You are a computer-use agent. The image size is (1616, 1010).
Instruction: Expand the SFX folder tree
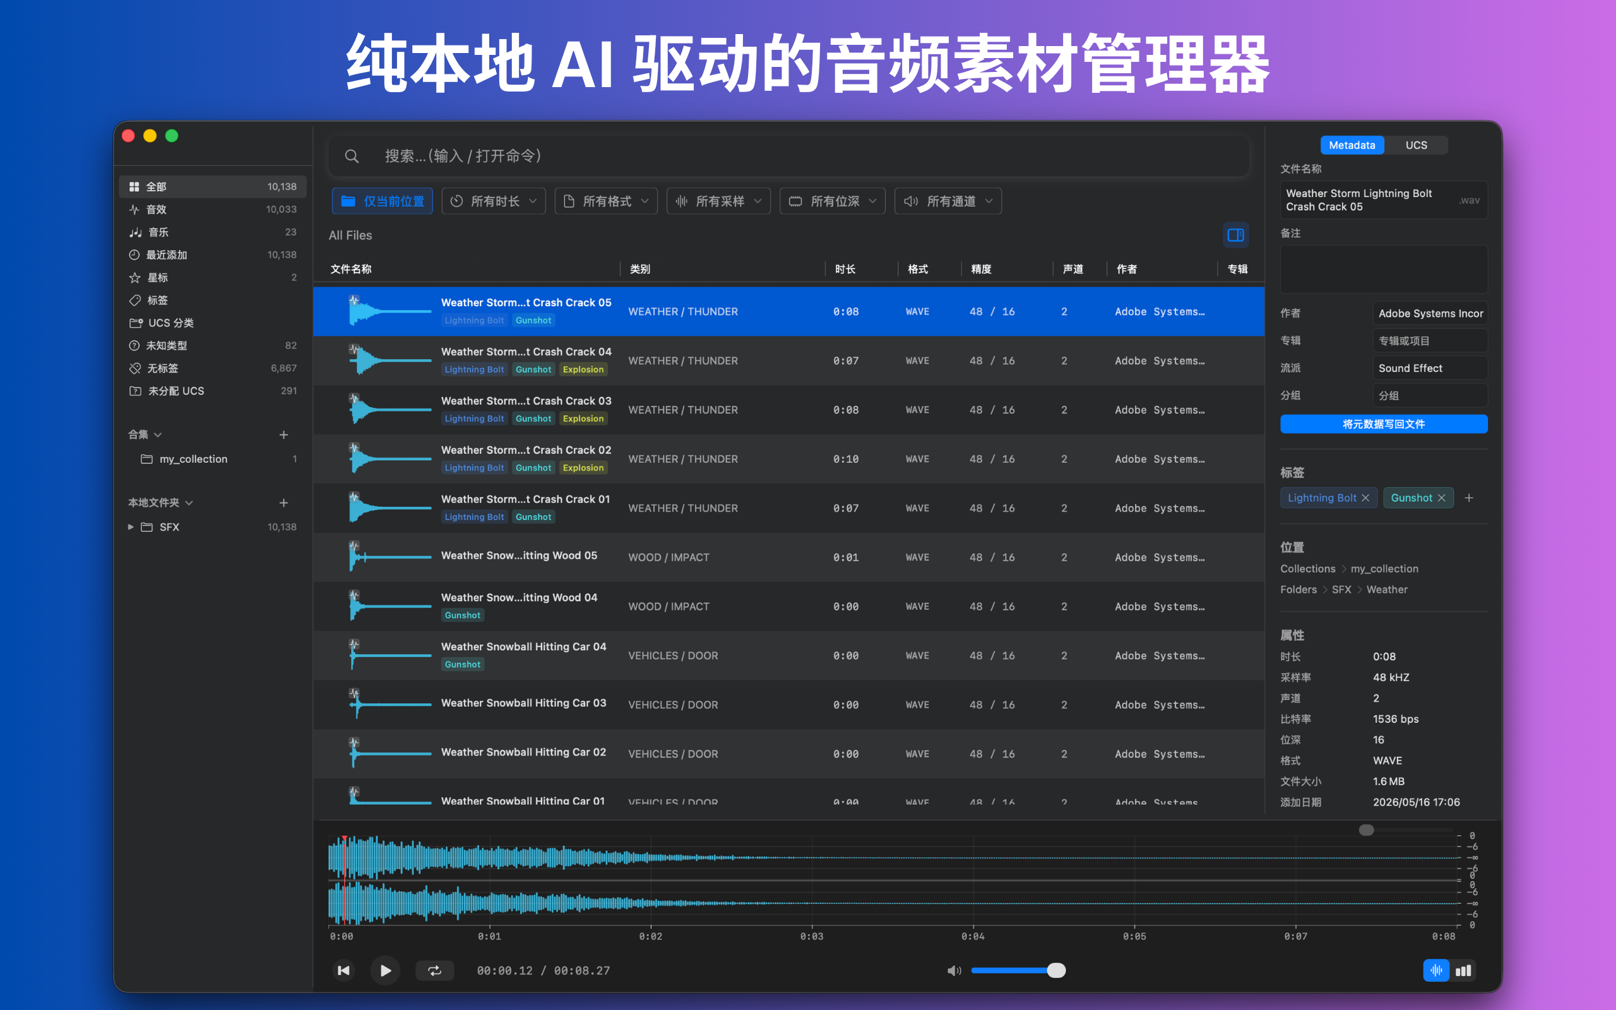pos(131,527)
